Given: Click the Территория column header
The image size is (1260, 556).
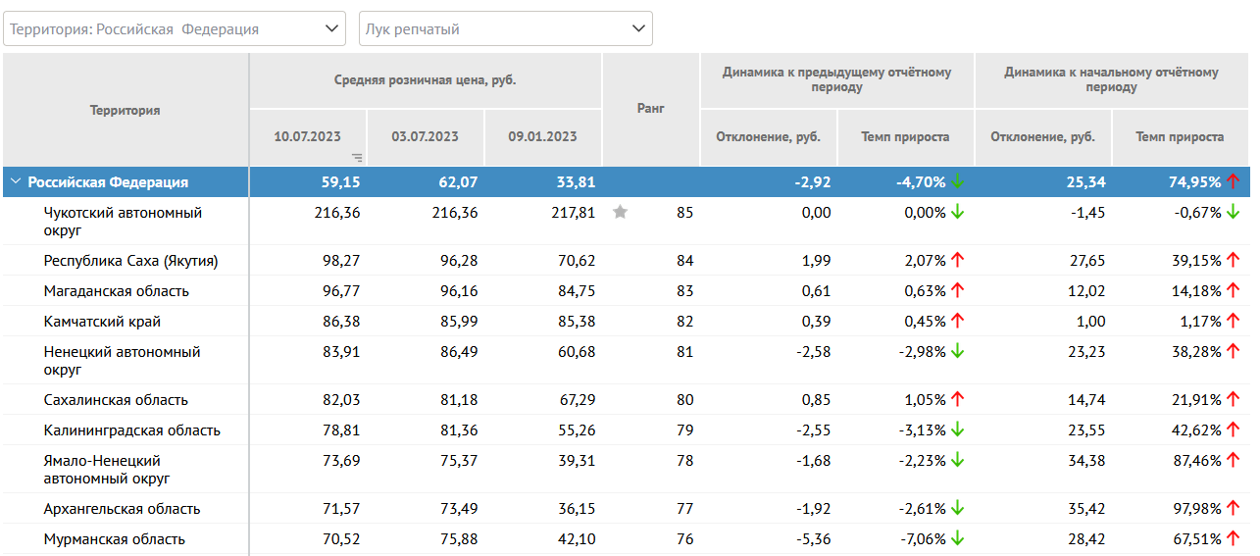Looking at the screenshot, I should point(125,110).
